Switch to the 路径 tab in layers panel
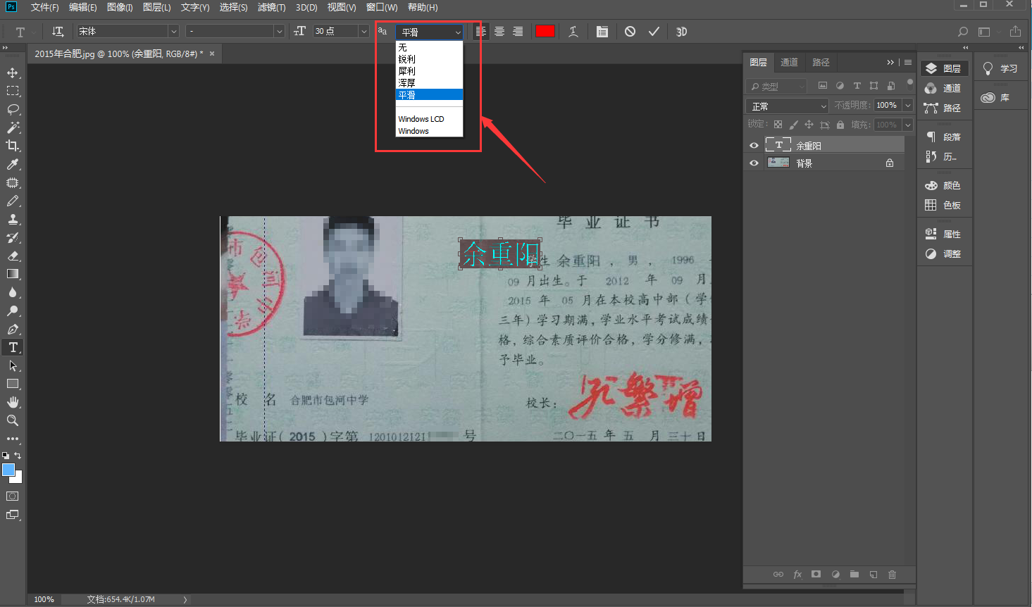 pyautogui.click(x=821, y=63)
